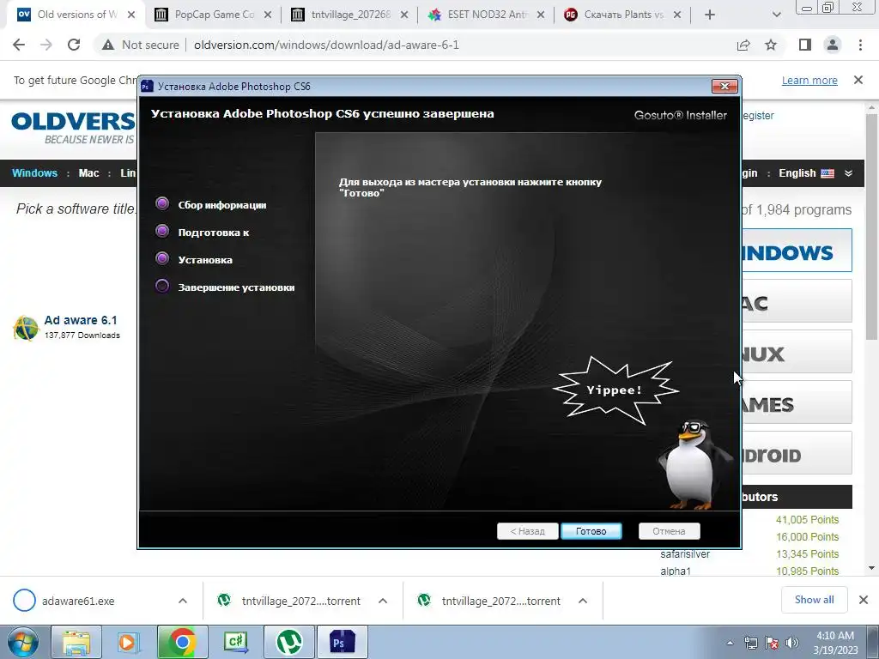Click the page vertical scrollbar thumb
Screen dimensions: 879x659
pos(871,227)
